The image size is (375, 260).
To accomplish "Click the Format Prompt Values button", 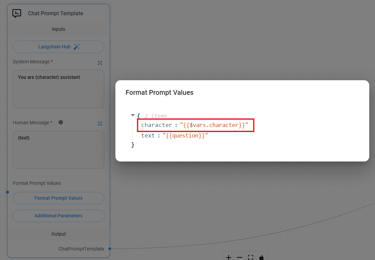I will (x=59, y=198).
